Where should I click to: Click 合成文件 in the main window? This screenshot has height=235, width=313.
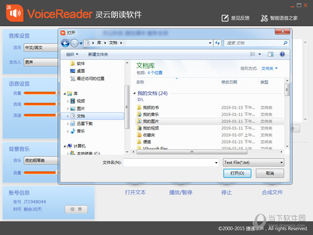(x=272, y=192)
